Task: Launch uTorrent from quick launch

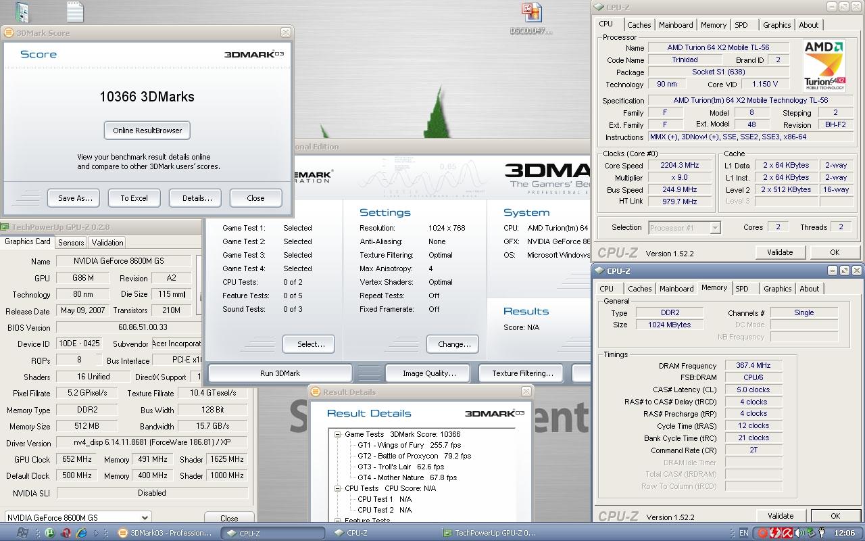Action: [x=49, y=533]
